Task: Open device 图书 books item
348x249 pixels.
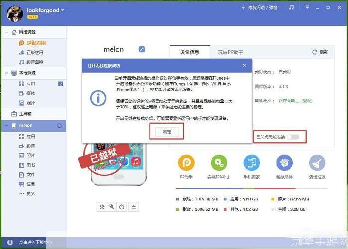Action: 27,165
